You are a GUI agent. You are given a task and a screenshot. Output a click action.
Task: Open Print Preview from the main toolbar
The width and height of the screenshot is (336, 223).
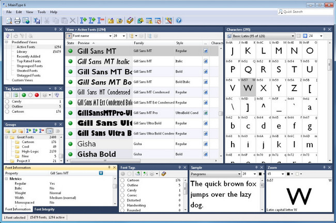[9, 21]
